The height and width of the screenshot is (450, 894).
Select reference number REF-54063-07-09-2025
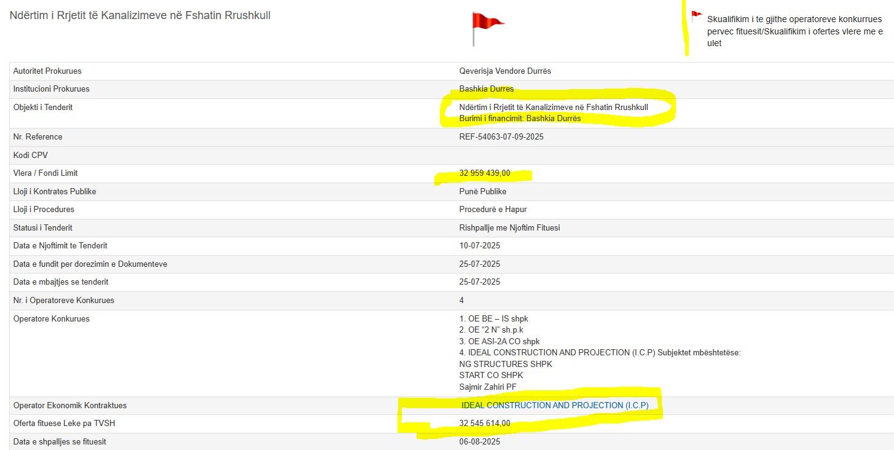[x=501, y=137]
